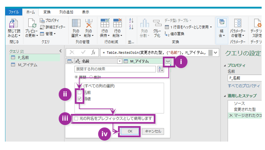The height and width of the screenshot is (150, 265).
Task: Check the 名前 column checkbox
Action: tap(79, 92)
